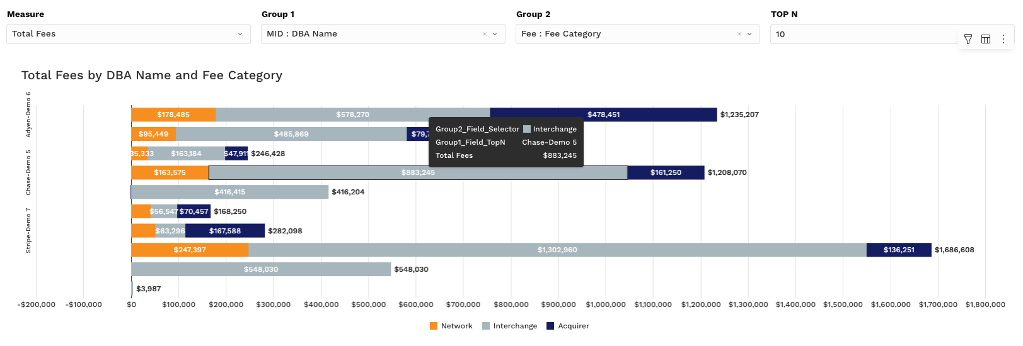The width and height of the screenshot is (1023, 346).
Task: Click the navy Acquirer legend swatch
Action: tap(550, 326)
